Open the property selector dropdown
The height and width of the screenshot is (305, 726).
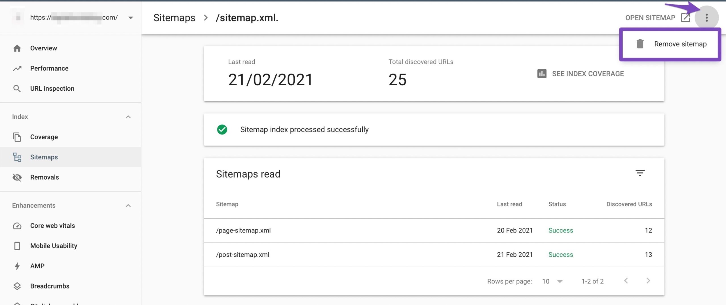130,18
